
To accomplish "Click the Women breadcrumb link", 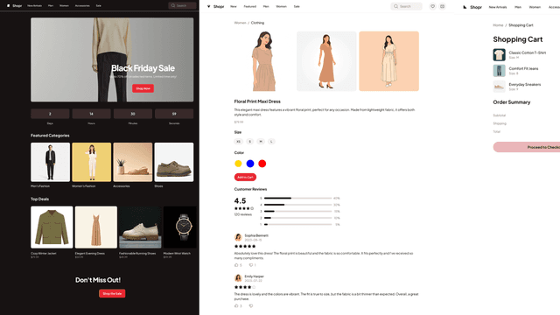I will click(240, 23).
